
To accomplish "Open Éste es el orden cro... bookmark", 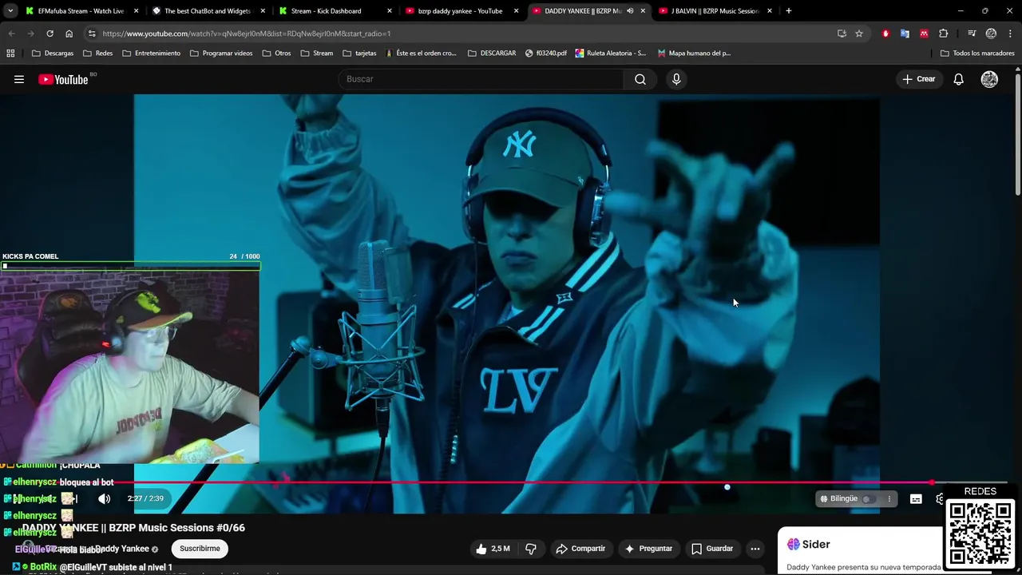I will coord(421,54).
